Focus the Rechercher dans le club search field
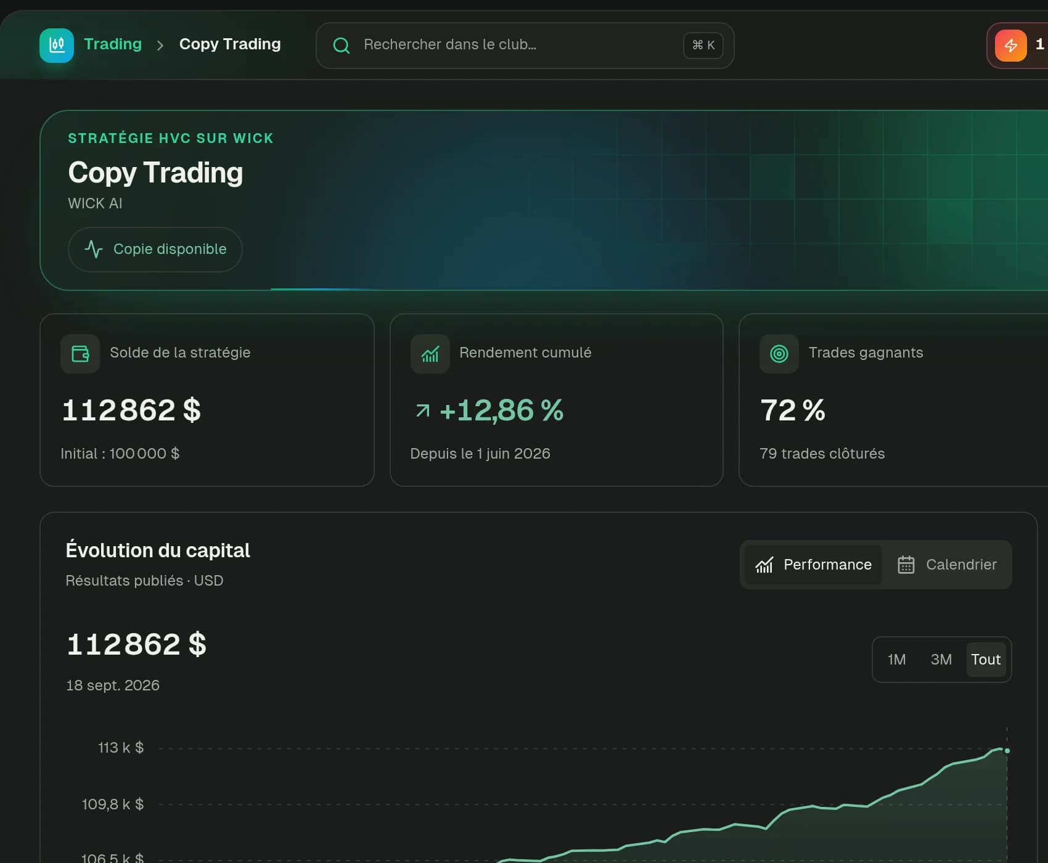The height and width of the screenshot is (863, 1048). [525, 46]
